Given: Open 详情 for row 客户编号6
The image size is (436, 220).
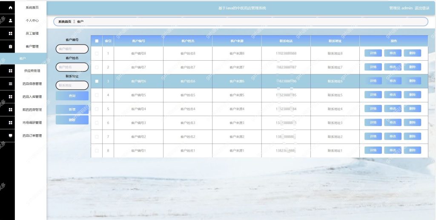Looking at the screenshot, I should 373,81.
